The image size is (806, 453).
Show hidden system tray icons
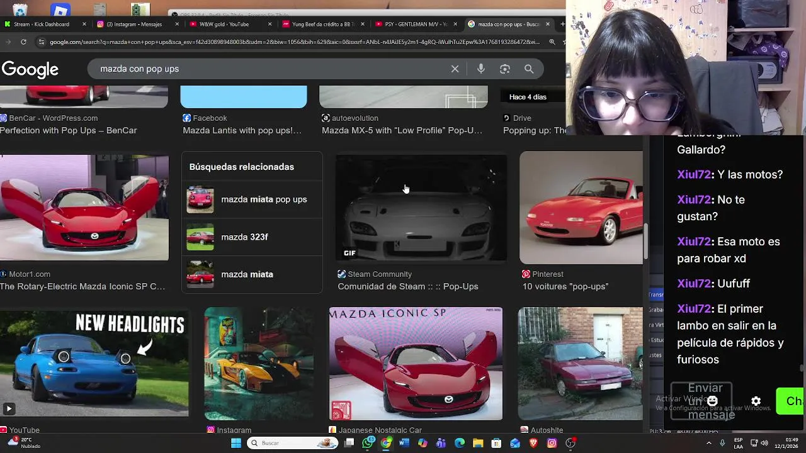(x=709, y=443)
